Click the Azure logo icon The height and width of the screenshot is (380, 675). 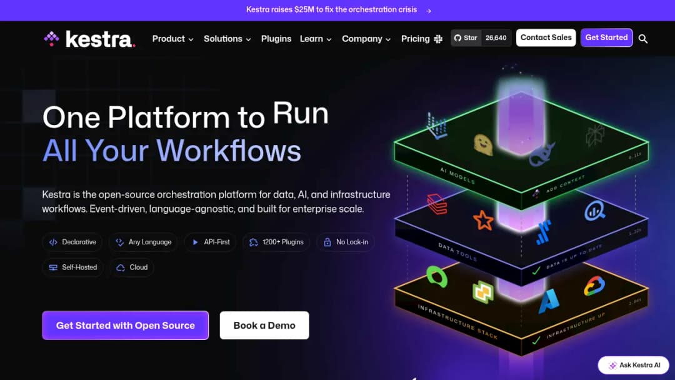pos(549,301)
